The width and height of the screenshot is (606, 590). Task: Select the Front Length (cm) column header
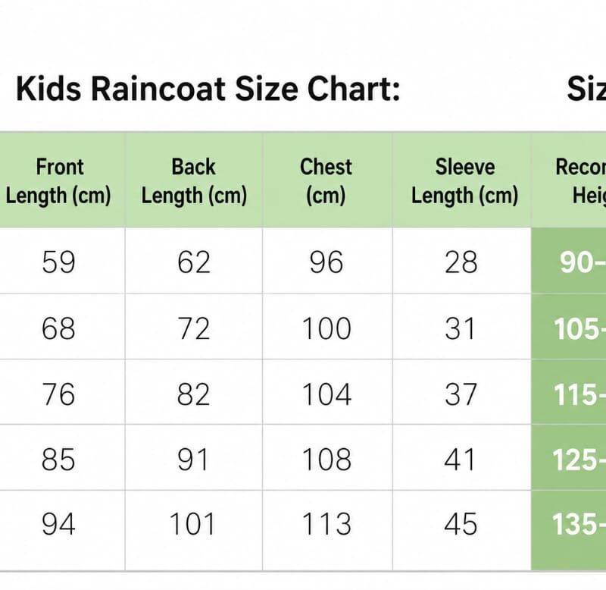point(58,180)
